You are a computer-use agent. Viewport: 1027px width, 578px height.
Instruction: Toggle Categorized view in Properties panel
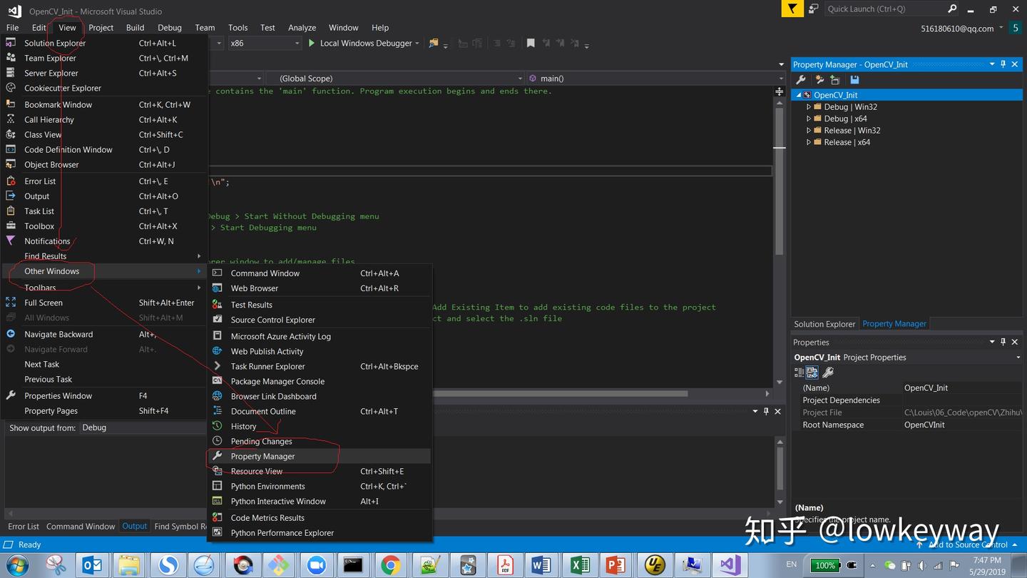[x=799, y=372]
